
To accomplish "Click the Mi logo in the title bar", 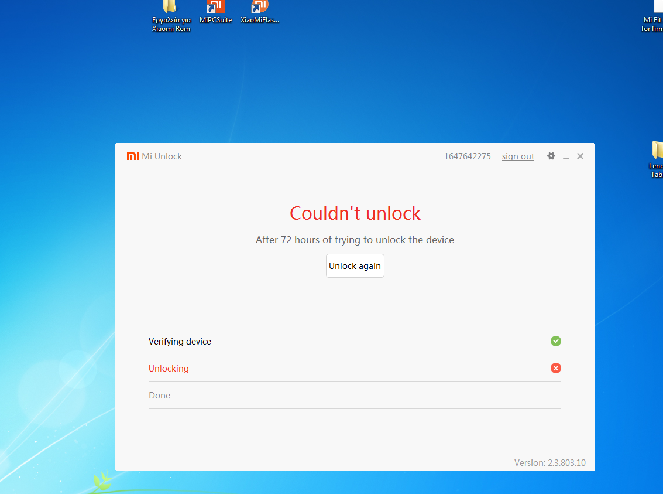I will coord(133,156).
